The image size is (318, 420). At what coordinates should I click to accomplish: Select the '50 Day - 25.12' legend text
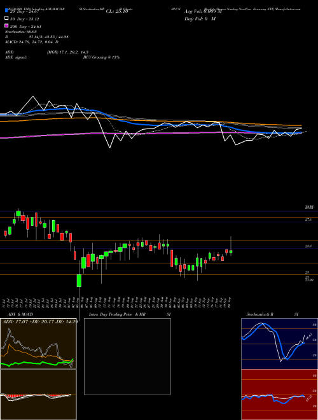(25, 19)
